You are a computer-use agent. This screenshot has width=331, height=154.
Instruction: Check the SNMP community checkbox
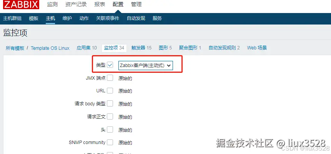click(110, 143)
